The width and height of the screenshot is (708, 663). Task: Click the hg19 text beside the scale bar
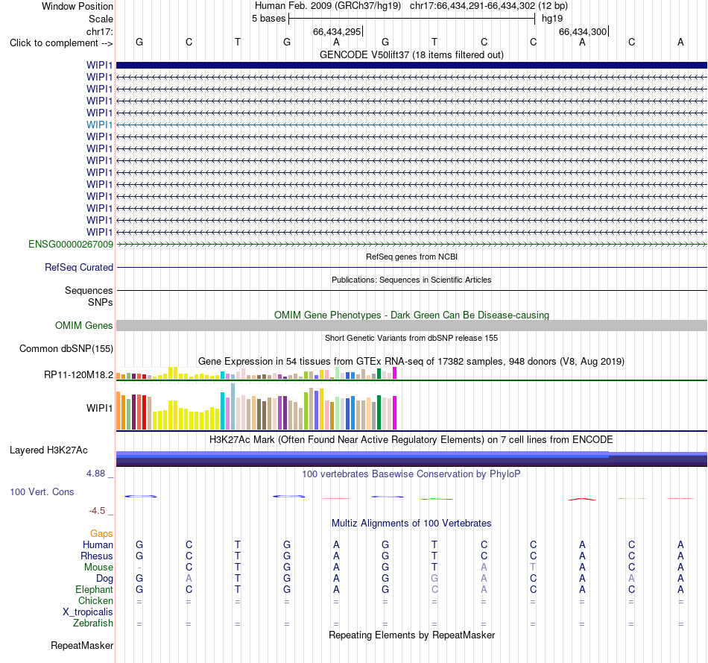(x=552, y=19)
